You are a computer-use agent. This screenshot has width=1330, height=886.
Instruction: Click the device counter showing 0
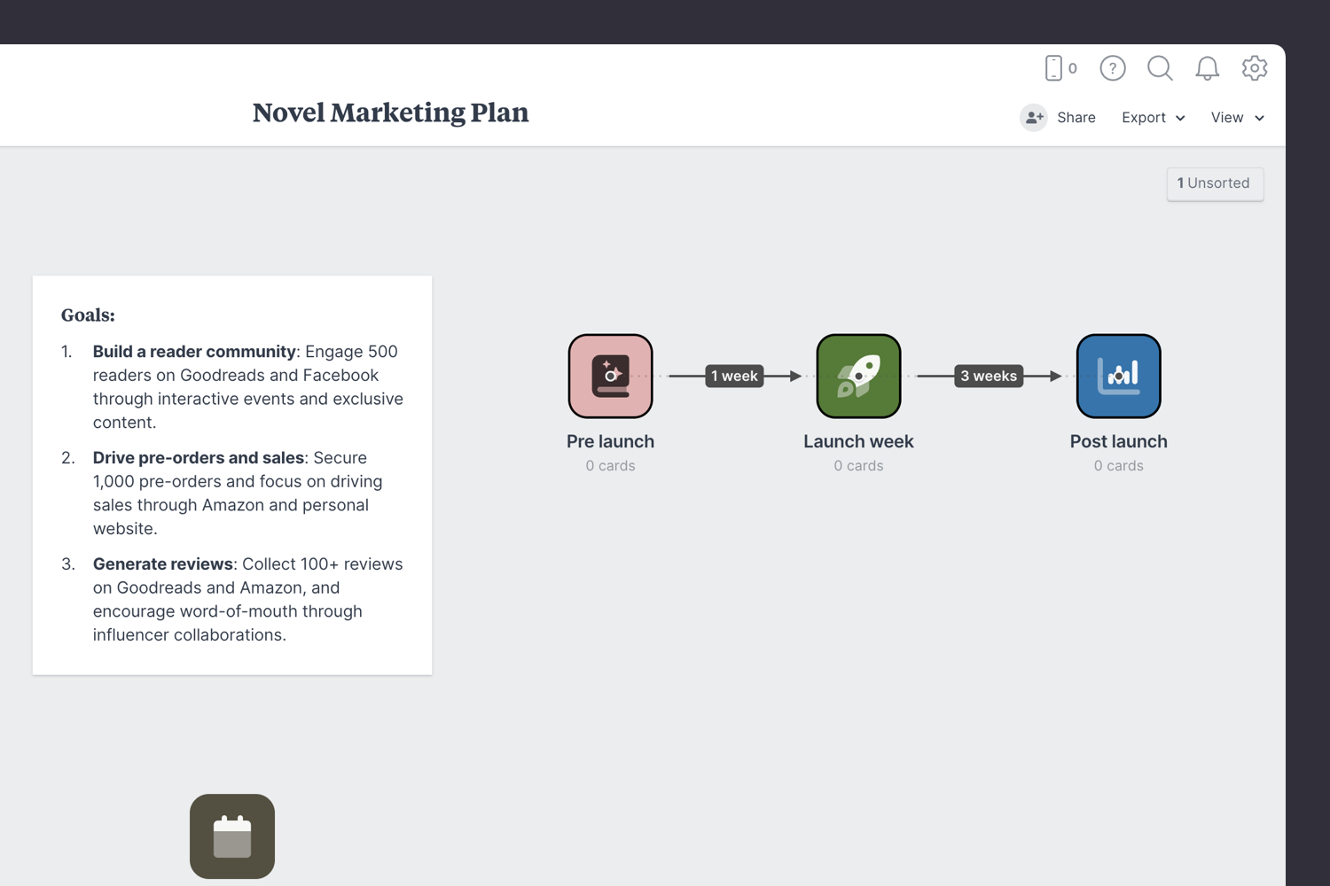[1060, 68]
